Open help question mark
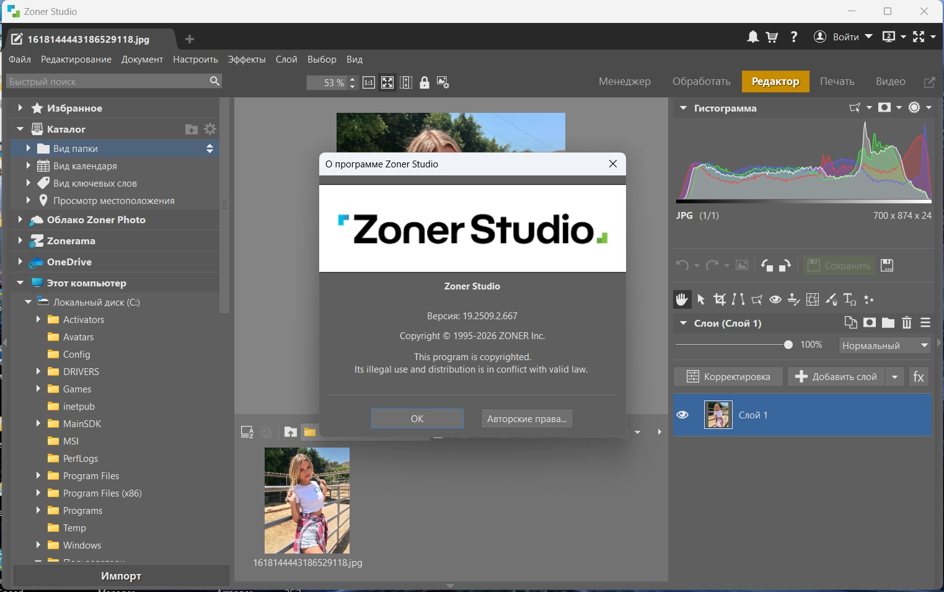This screenshot has height=592, width=944. pyautogui.click(x=794, y=37)
